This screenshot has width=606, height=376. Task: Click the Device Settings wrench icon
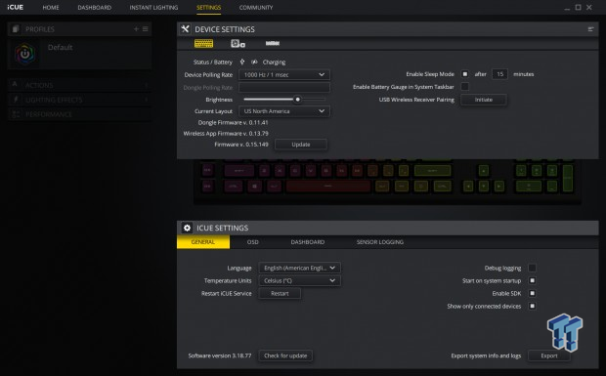(x=185, y=29)
